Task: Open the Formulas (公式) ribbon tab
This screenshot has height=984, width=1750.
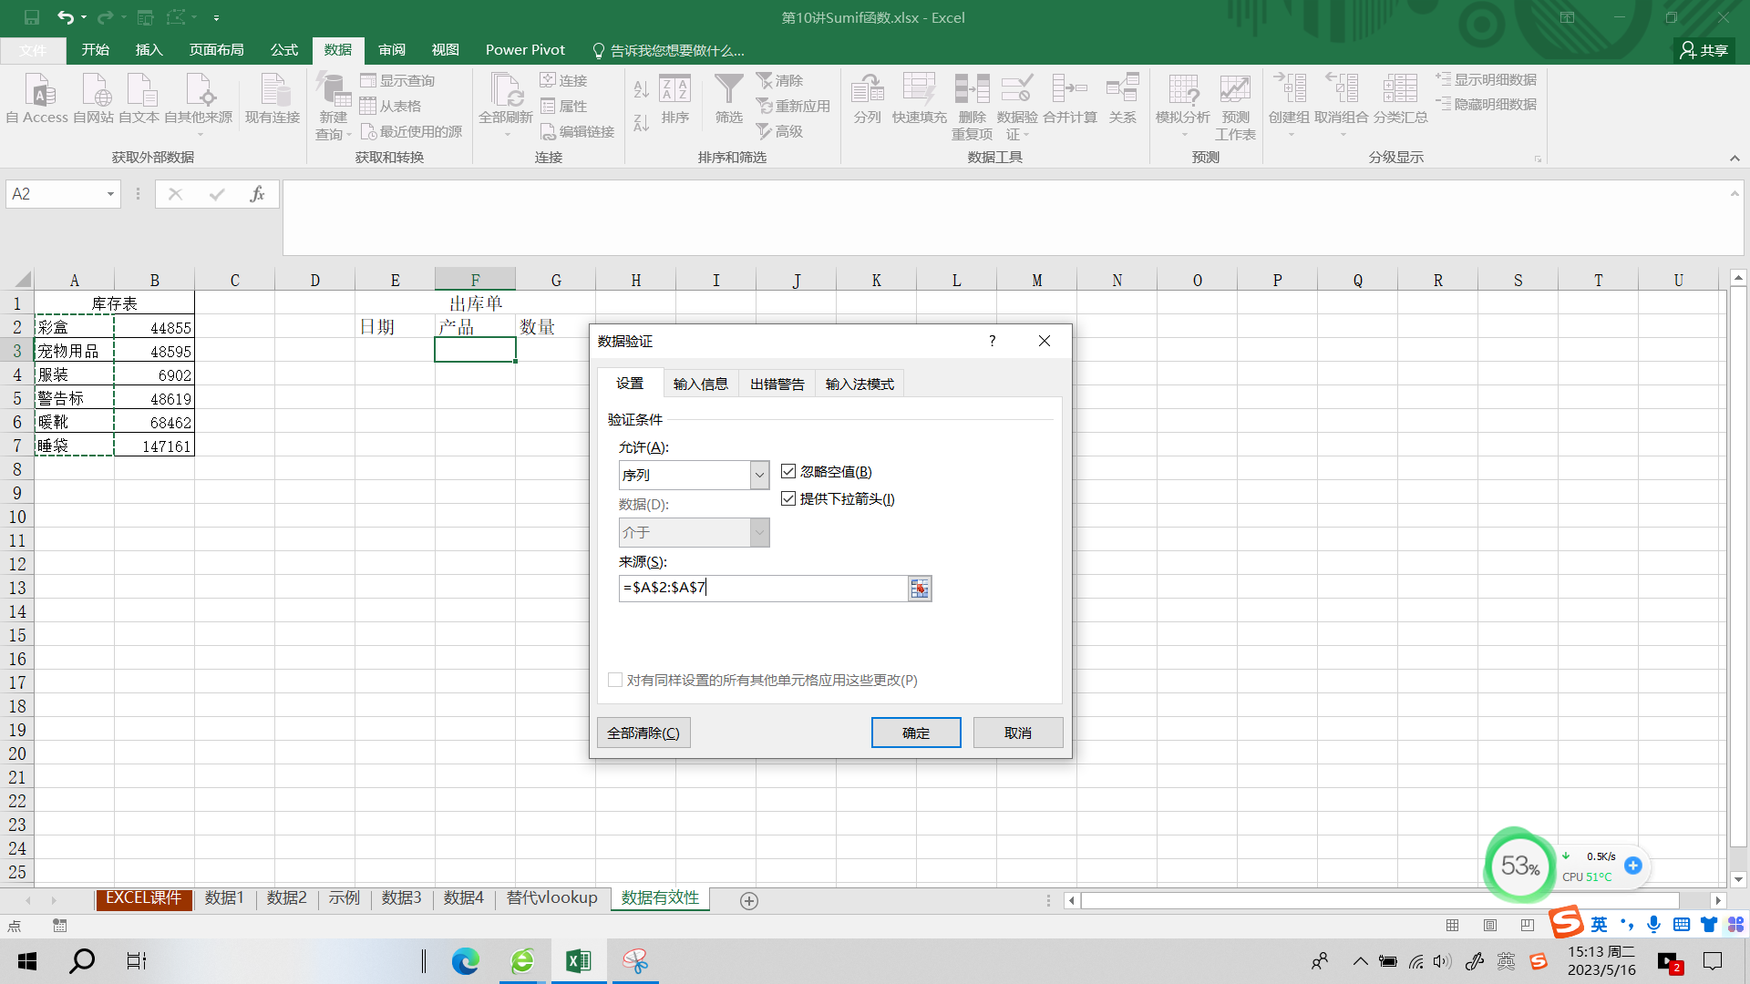Action: coord(284,50)
